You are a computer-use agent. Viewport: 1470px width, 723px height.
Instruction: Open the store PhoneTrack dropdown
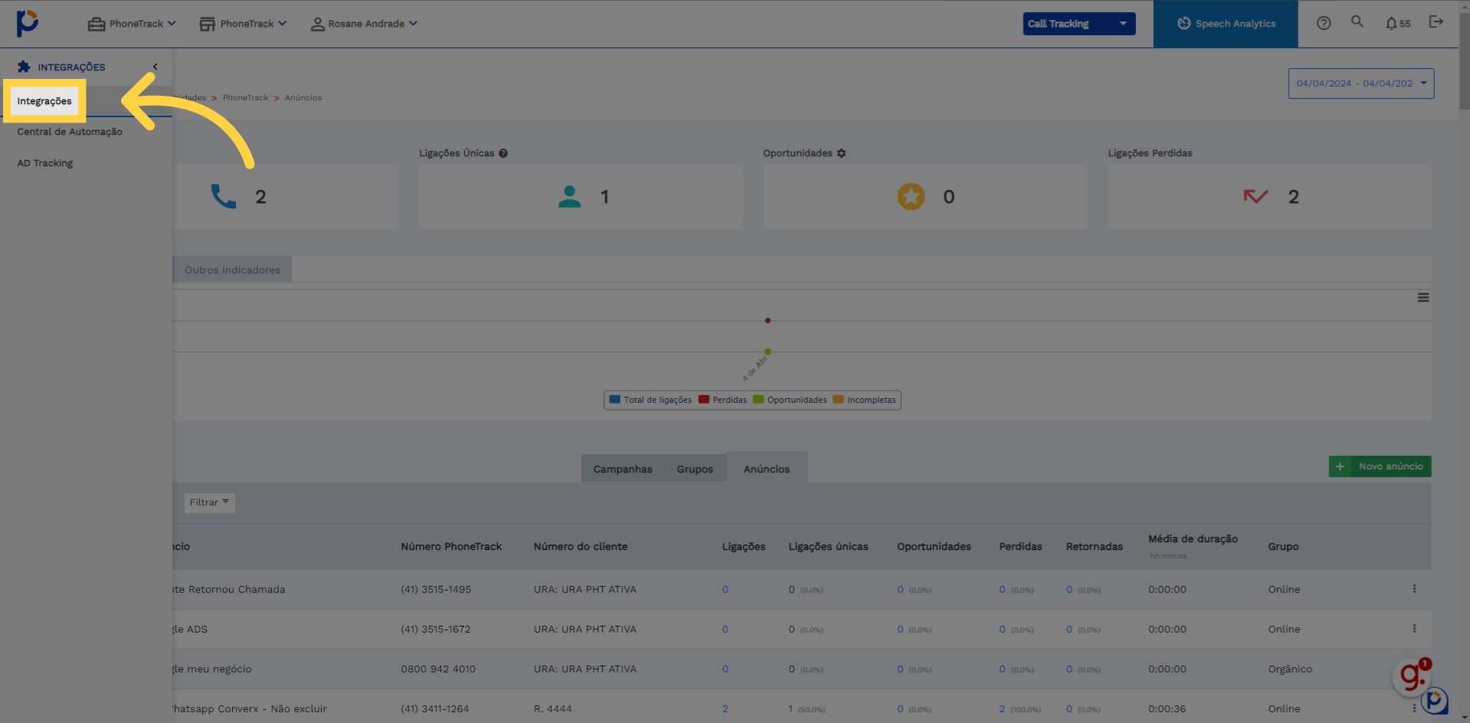243,24
